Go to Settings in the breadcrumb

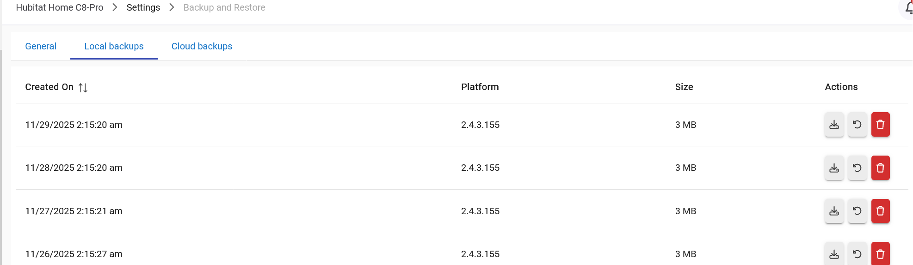143,7
